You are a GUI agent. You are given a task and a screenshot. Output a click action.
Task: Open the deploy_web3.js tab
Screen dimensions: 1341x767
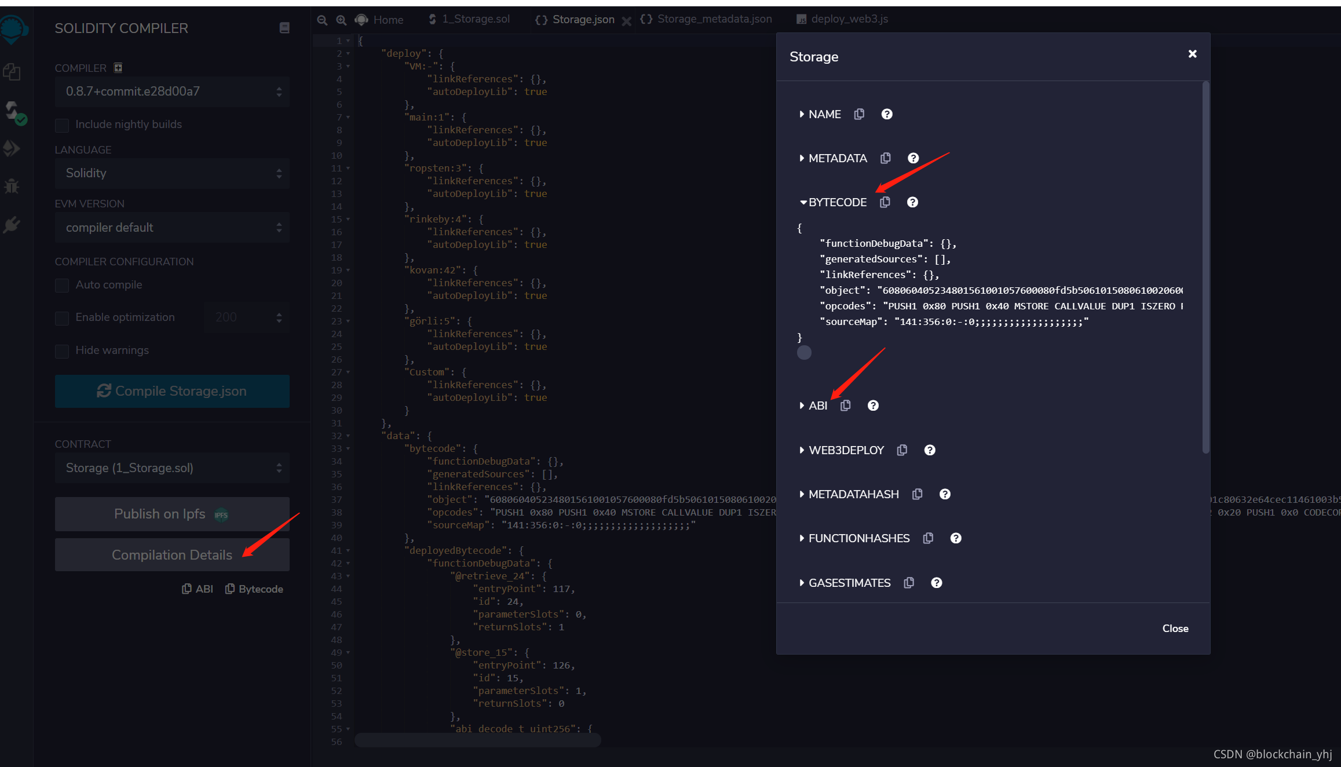coord(849,19)
